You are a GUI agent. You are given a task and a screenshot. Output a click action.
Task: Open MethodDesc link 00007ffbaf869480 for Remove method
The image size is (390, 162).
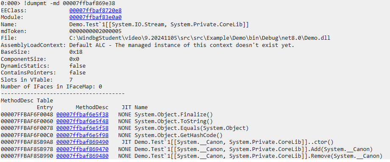click(x=82, y=156)
